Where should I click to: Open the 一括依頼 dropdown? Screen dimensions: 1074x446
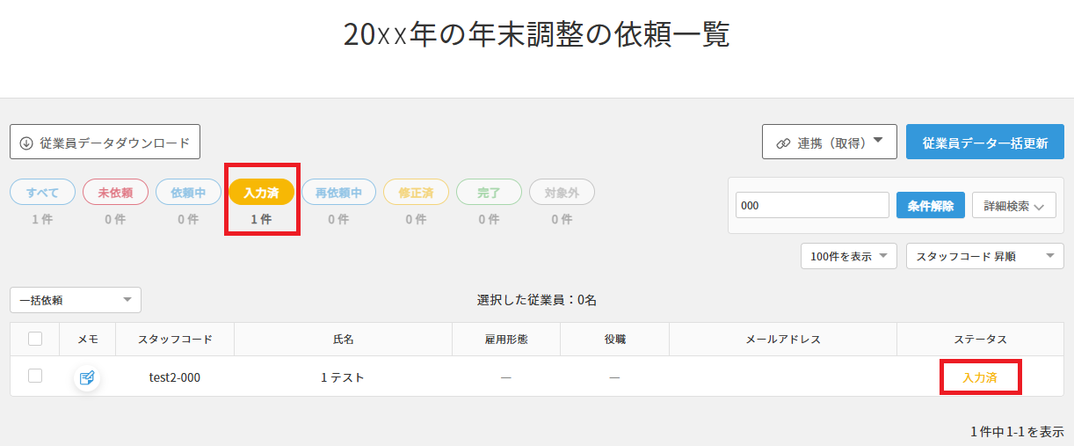click(76, 300)
